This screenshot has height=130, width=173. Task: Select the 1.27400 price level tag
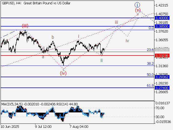[162, 88]
